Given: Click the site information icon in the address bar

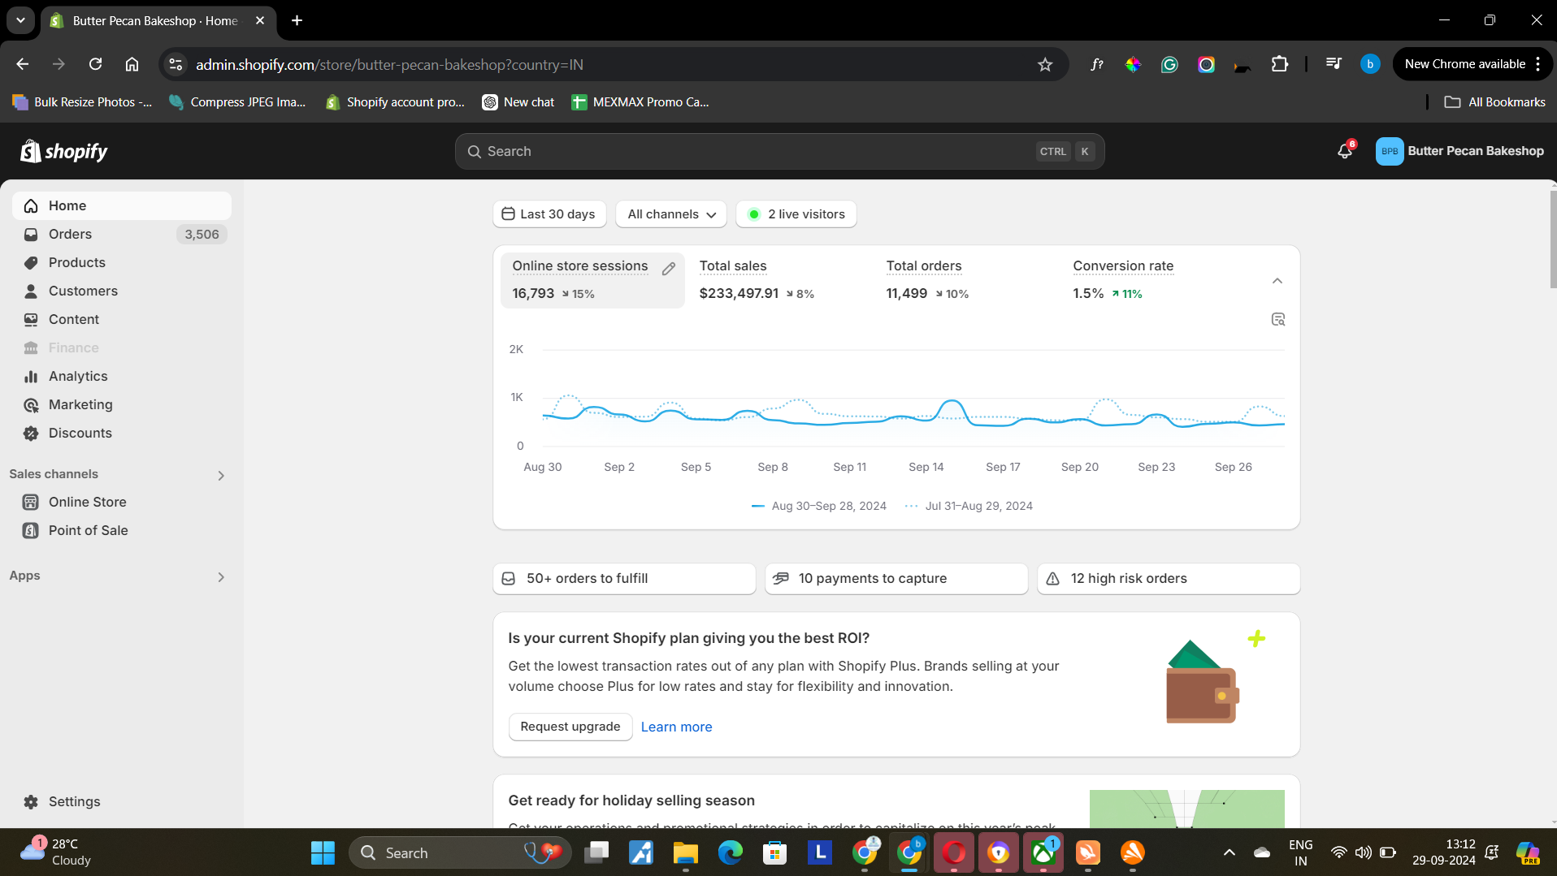Looking at the screenshot, I should [x=176, y=64].
